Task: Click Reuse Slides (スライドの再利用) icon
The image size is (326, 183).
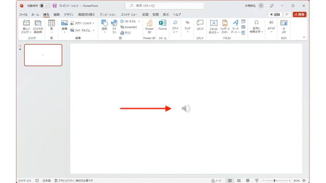Action: 38,23
